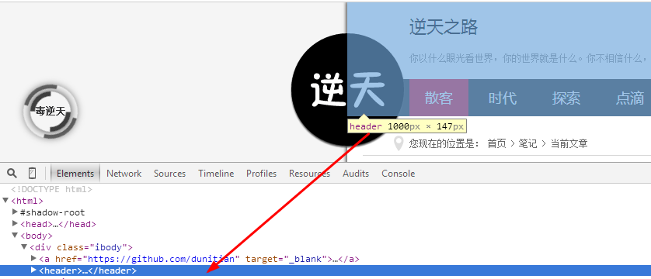The image size is (651, 279).
Task: Collapse the body node arrow
Action: click(16, 236)
